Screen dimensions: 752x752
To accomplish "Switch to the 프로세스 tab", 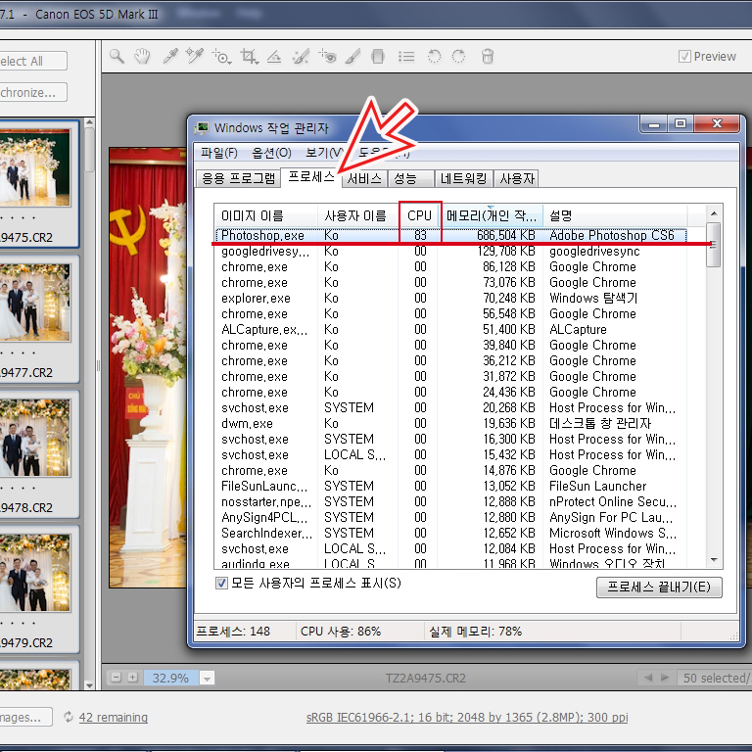I will [x=311, y=177].
